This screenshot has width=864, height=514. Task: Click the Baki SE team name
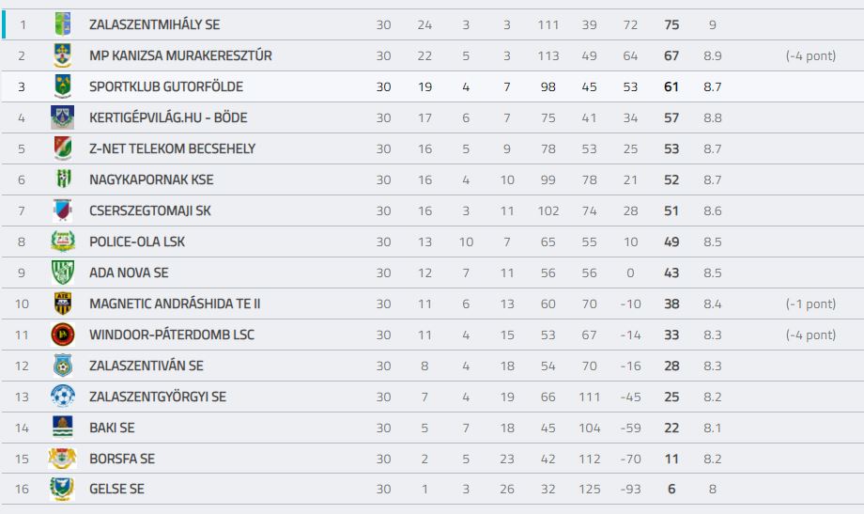point(112,428)
